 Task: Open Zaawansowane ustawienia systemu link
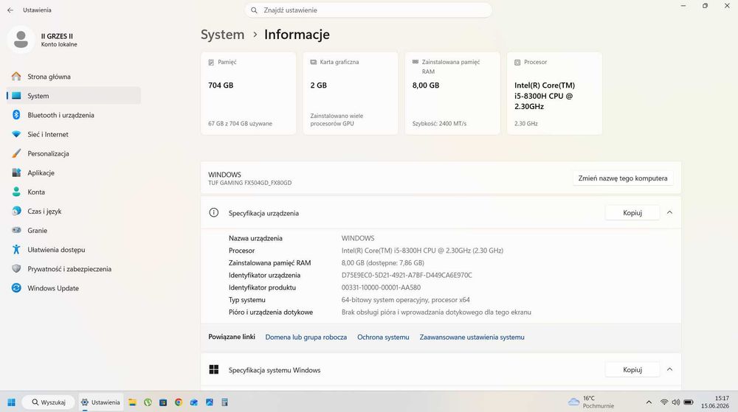tap(472, 338)
